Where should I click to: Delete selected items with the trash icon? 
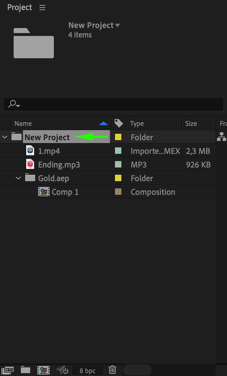pos(112,370)
